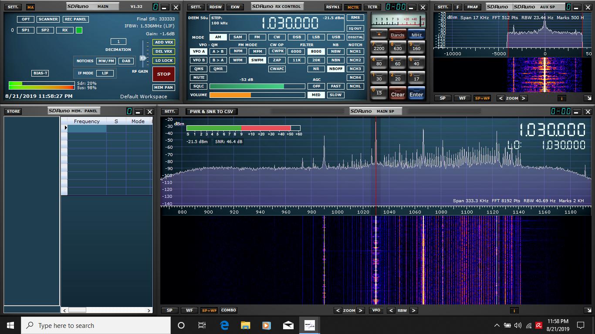Image resolution: width=595 pixels, height=334 pixels.
Task: Open Microsoft Edge from the taskbar
Action: pyautogui.click(x=224, y=325)
